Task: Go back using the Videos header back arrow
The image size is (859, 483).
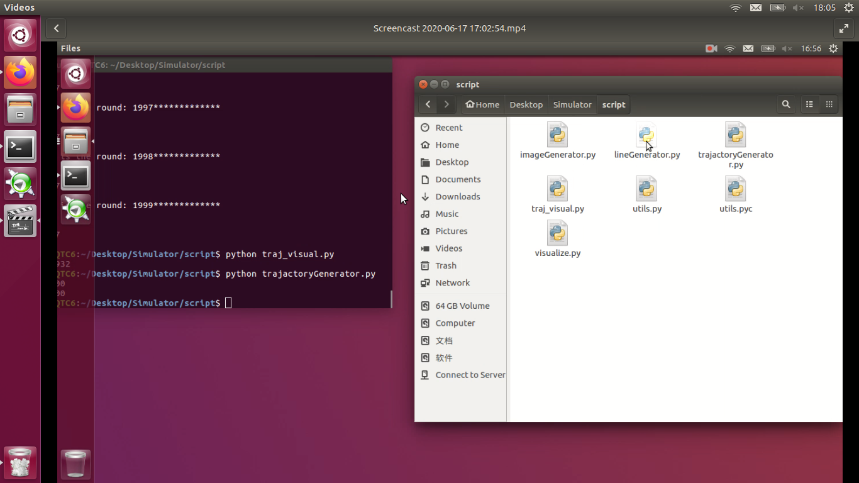Action: [x=56, y=28]
